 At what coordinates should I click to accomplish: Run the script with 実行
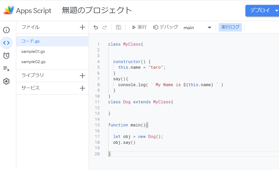pyautogui.click(x=139, y=27)
